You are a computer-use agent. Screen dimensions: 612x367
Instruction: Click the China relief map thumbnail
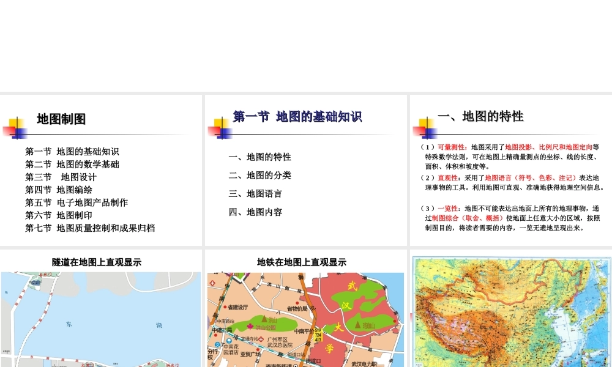511,312
